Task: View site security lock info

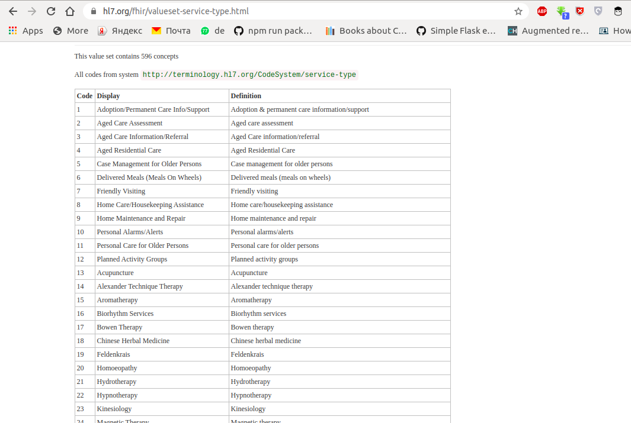Action: tap(94, 11)
